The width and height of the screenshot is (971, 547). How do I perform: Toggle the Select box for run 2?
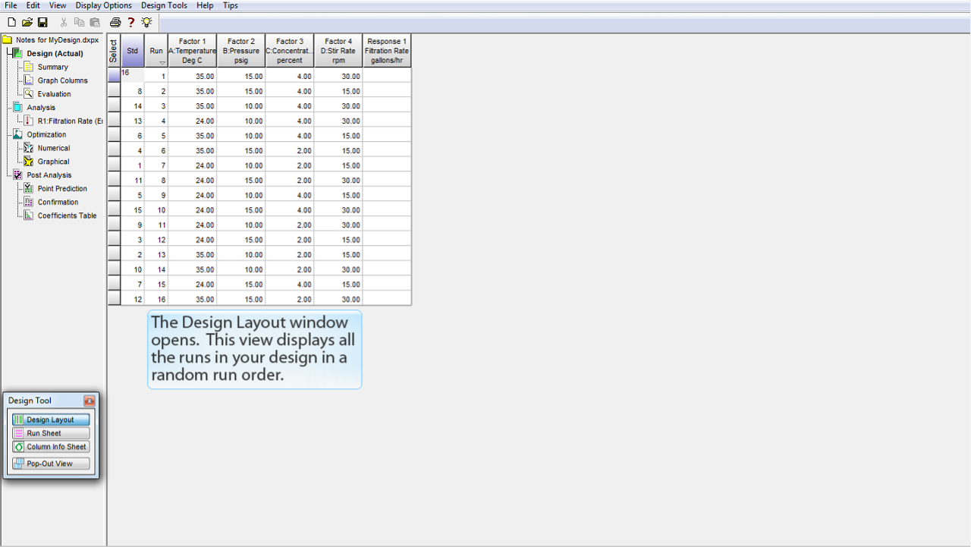tap(114, 90)
